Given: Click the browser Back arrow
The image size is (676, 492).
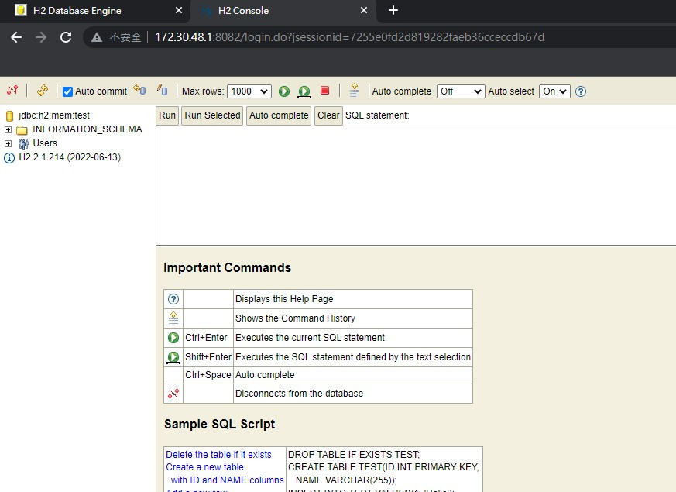Looking at the screenshot, I should pos(16,37).
